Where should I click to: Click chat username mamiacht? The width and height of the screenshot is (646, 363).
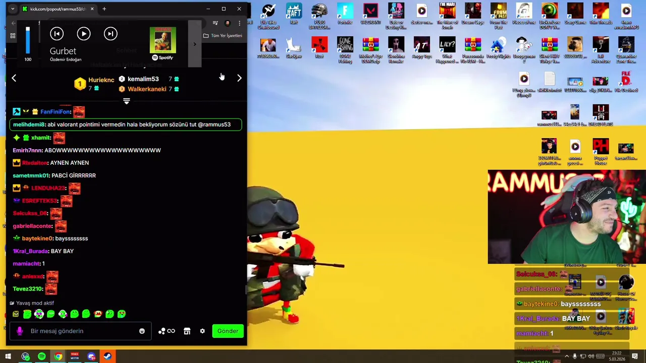click(x=26, y=264)
